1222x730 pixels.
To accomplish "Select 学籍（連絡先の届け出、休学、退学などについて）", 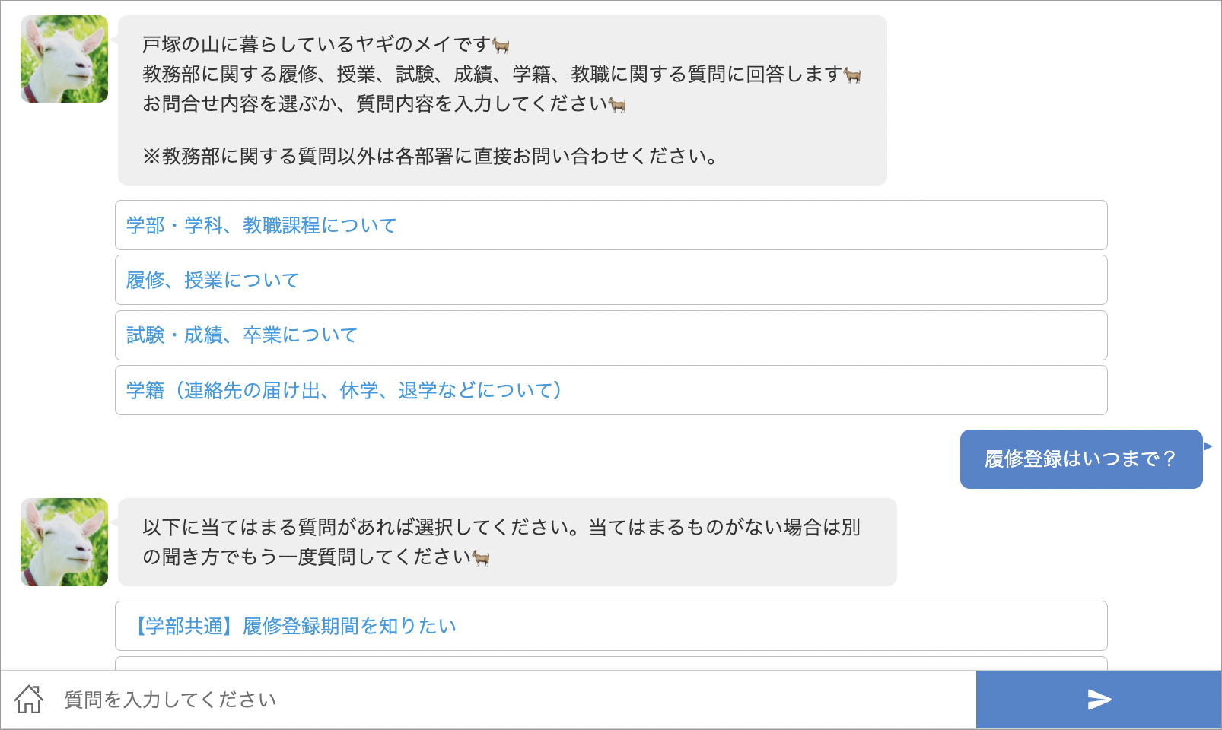I will tap(611, 390).
